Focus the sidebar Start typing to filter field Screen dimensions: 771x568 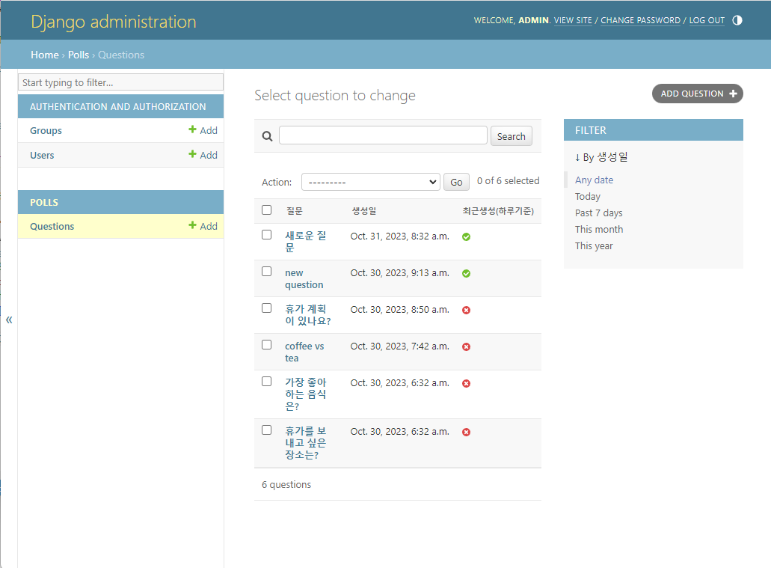[121, 82]
